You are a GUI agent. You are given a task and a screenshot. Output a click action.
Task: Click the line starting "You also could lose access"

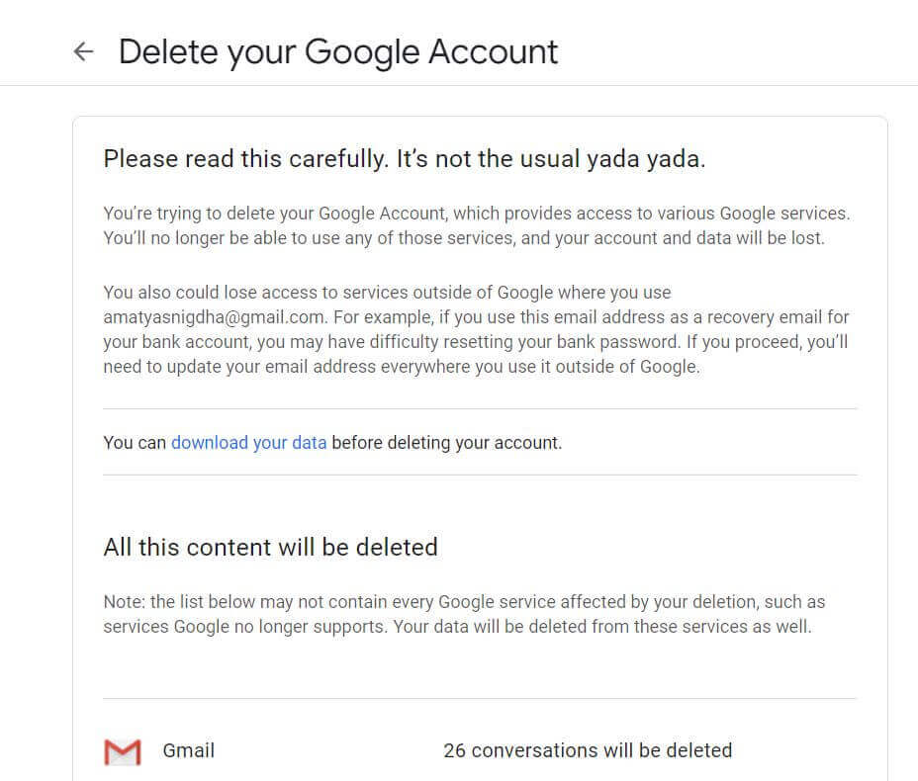(387, 293)
